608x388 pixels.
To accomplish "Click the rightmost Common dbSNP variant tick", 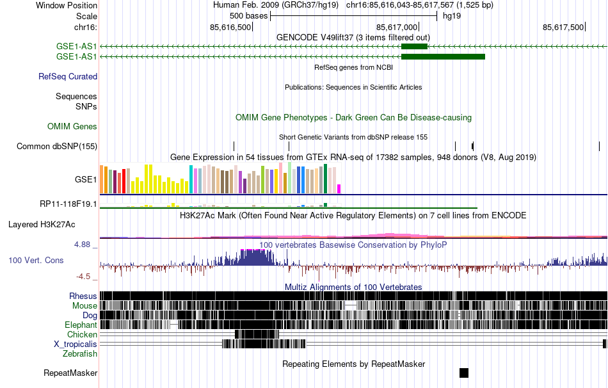I will click(599, 146).
